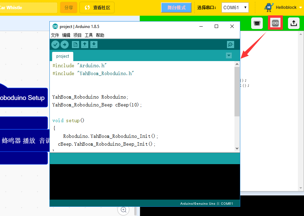The height and width of the screenshot is (216, 304).
Task: Click the Upload arrow button in Arduino toolbar
Action: [64, 45]
